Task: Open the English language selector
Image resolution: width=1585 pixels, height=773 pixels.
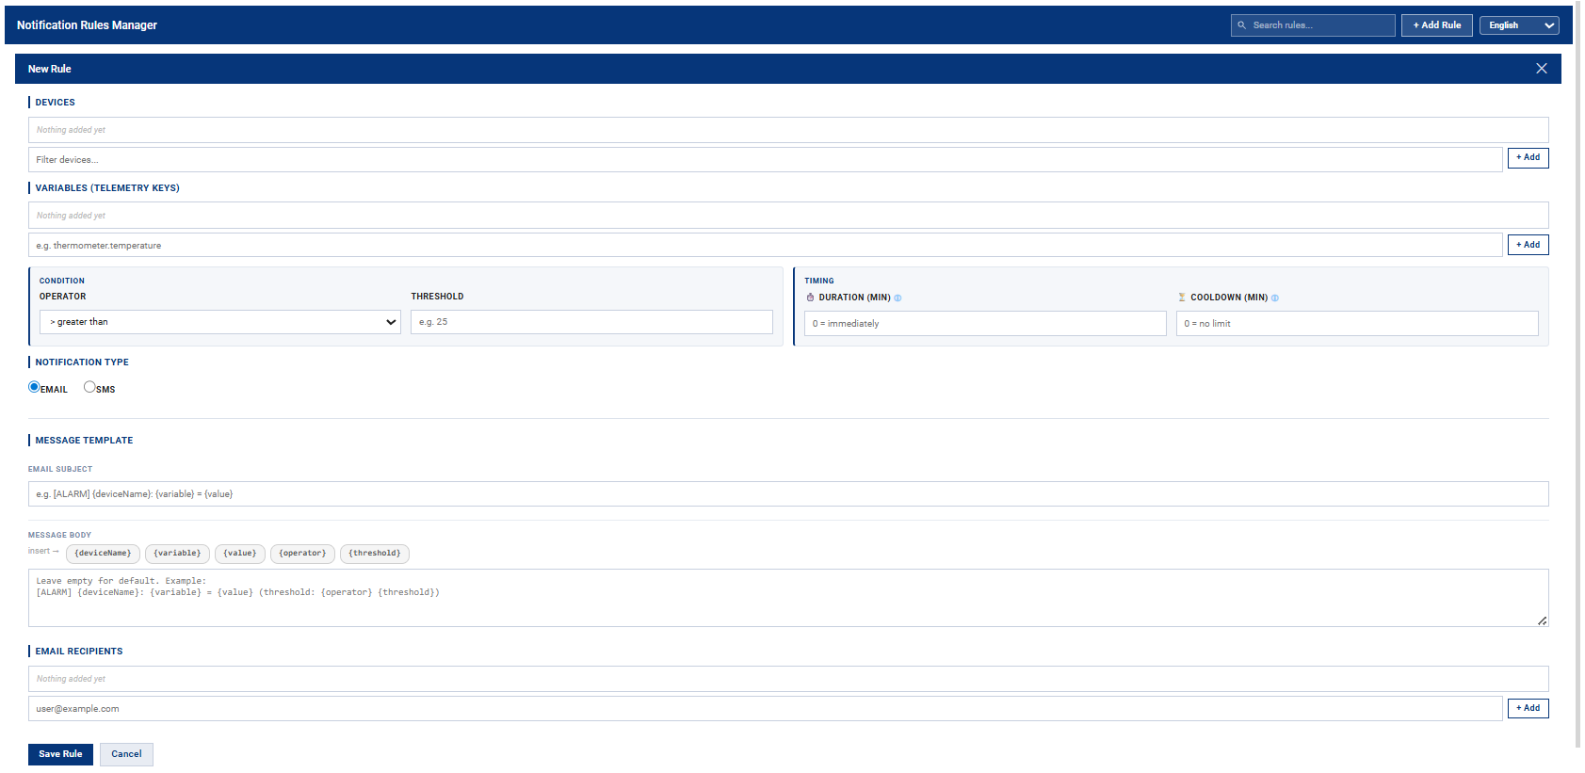Action: pyautogui.click(x=1518, y=25)
